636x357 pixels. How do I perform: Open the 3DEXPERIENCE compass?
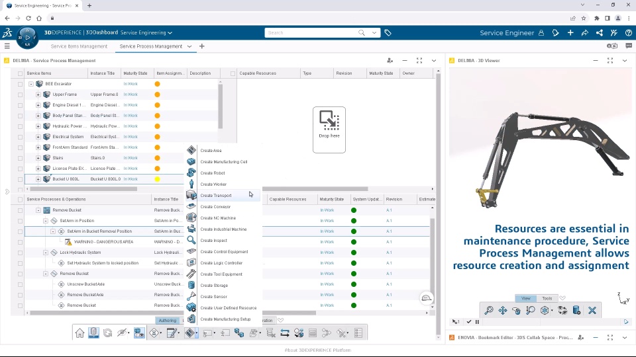(x=27, y=38)
